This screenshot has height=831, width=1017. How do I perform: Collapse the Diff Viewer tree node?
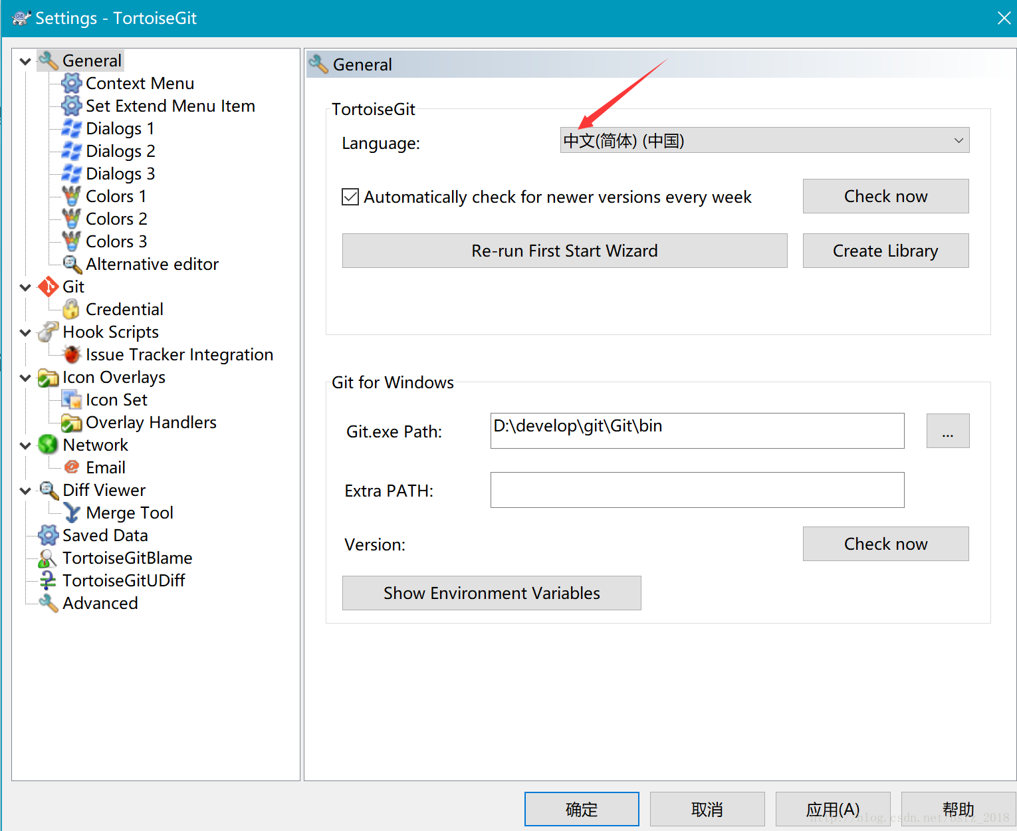[25, 491]
